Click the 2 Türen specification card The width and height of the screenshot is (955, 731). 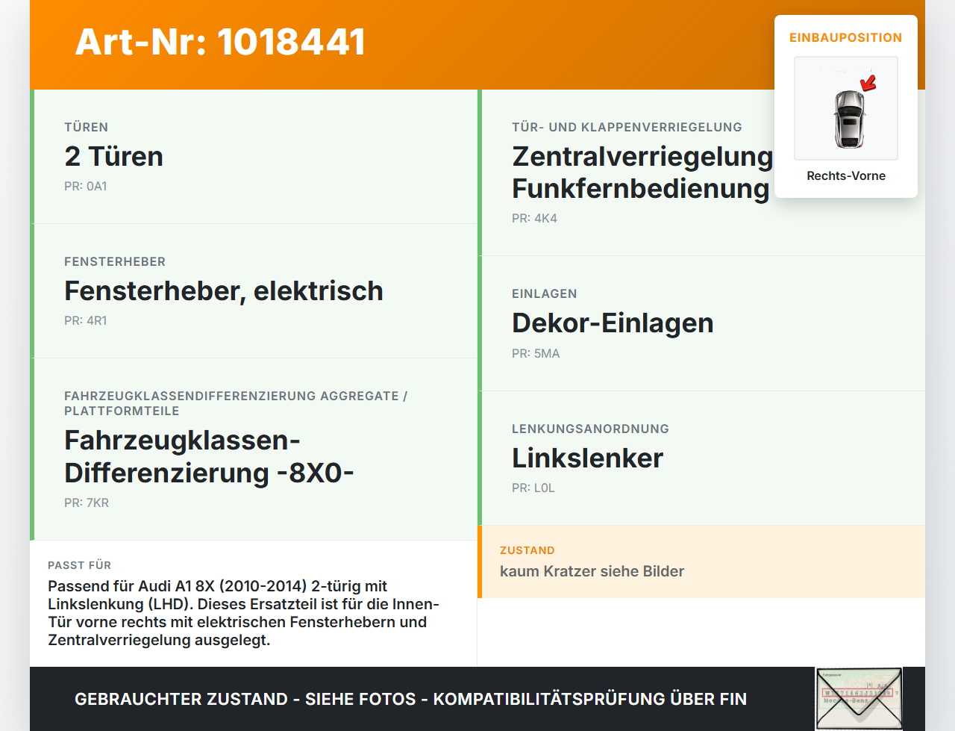tap(254, 157)
